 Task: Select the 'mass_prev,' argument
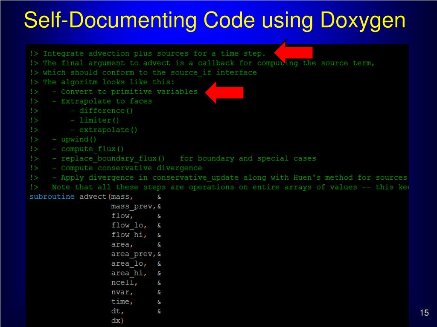click(x=133, y=207)
